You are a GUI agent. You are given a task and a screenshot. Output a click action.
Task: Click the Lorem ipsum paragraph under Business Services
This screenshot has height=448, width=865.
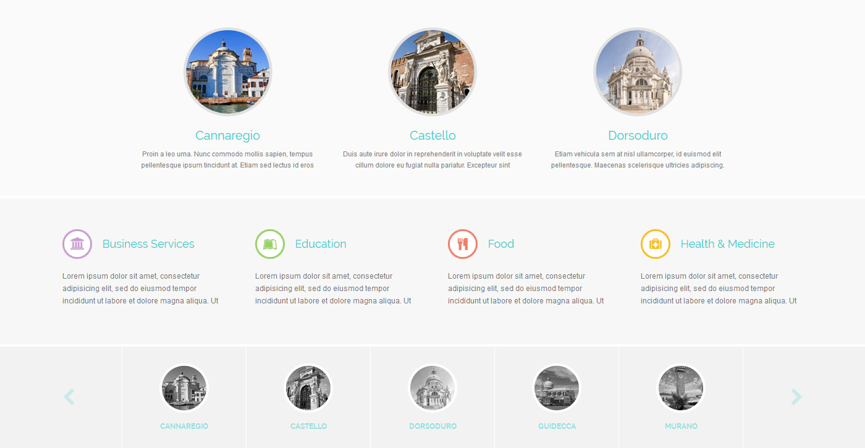[x=140, y=289]
